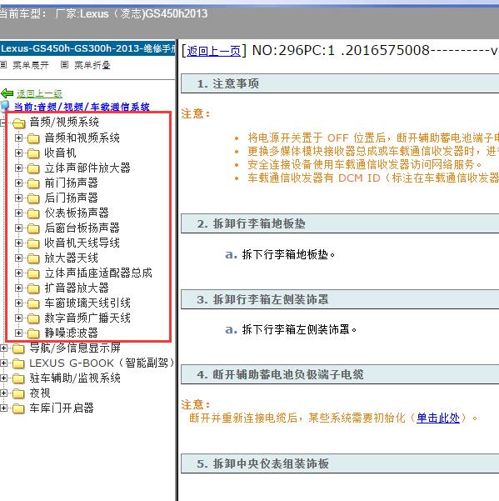Select the 后窗台板扬声器 tree item
The width and height of the screenshot is (499, 501).
click(82, 228)
